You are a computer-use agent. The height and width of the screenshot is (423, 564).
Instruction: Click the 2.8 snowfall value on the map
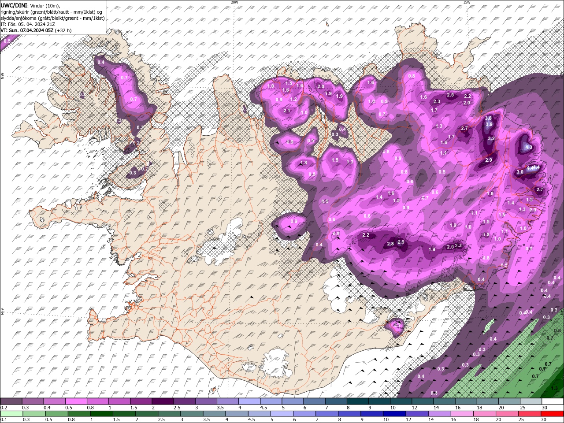(390, 244)
